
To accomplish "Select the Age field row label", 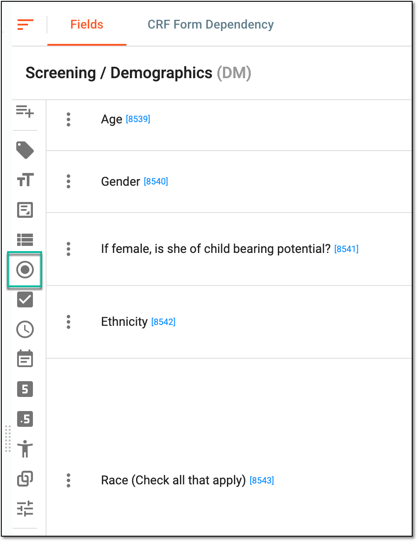I will (x=111, y=119).
